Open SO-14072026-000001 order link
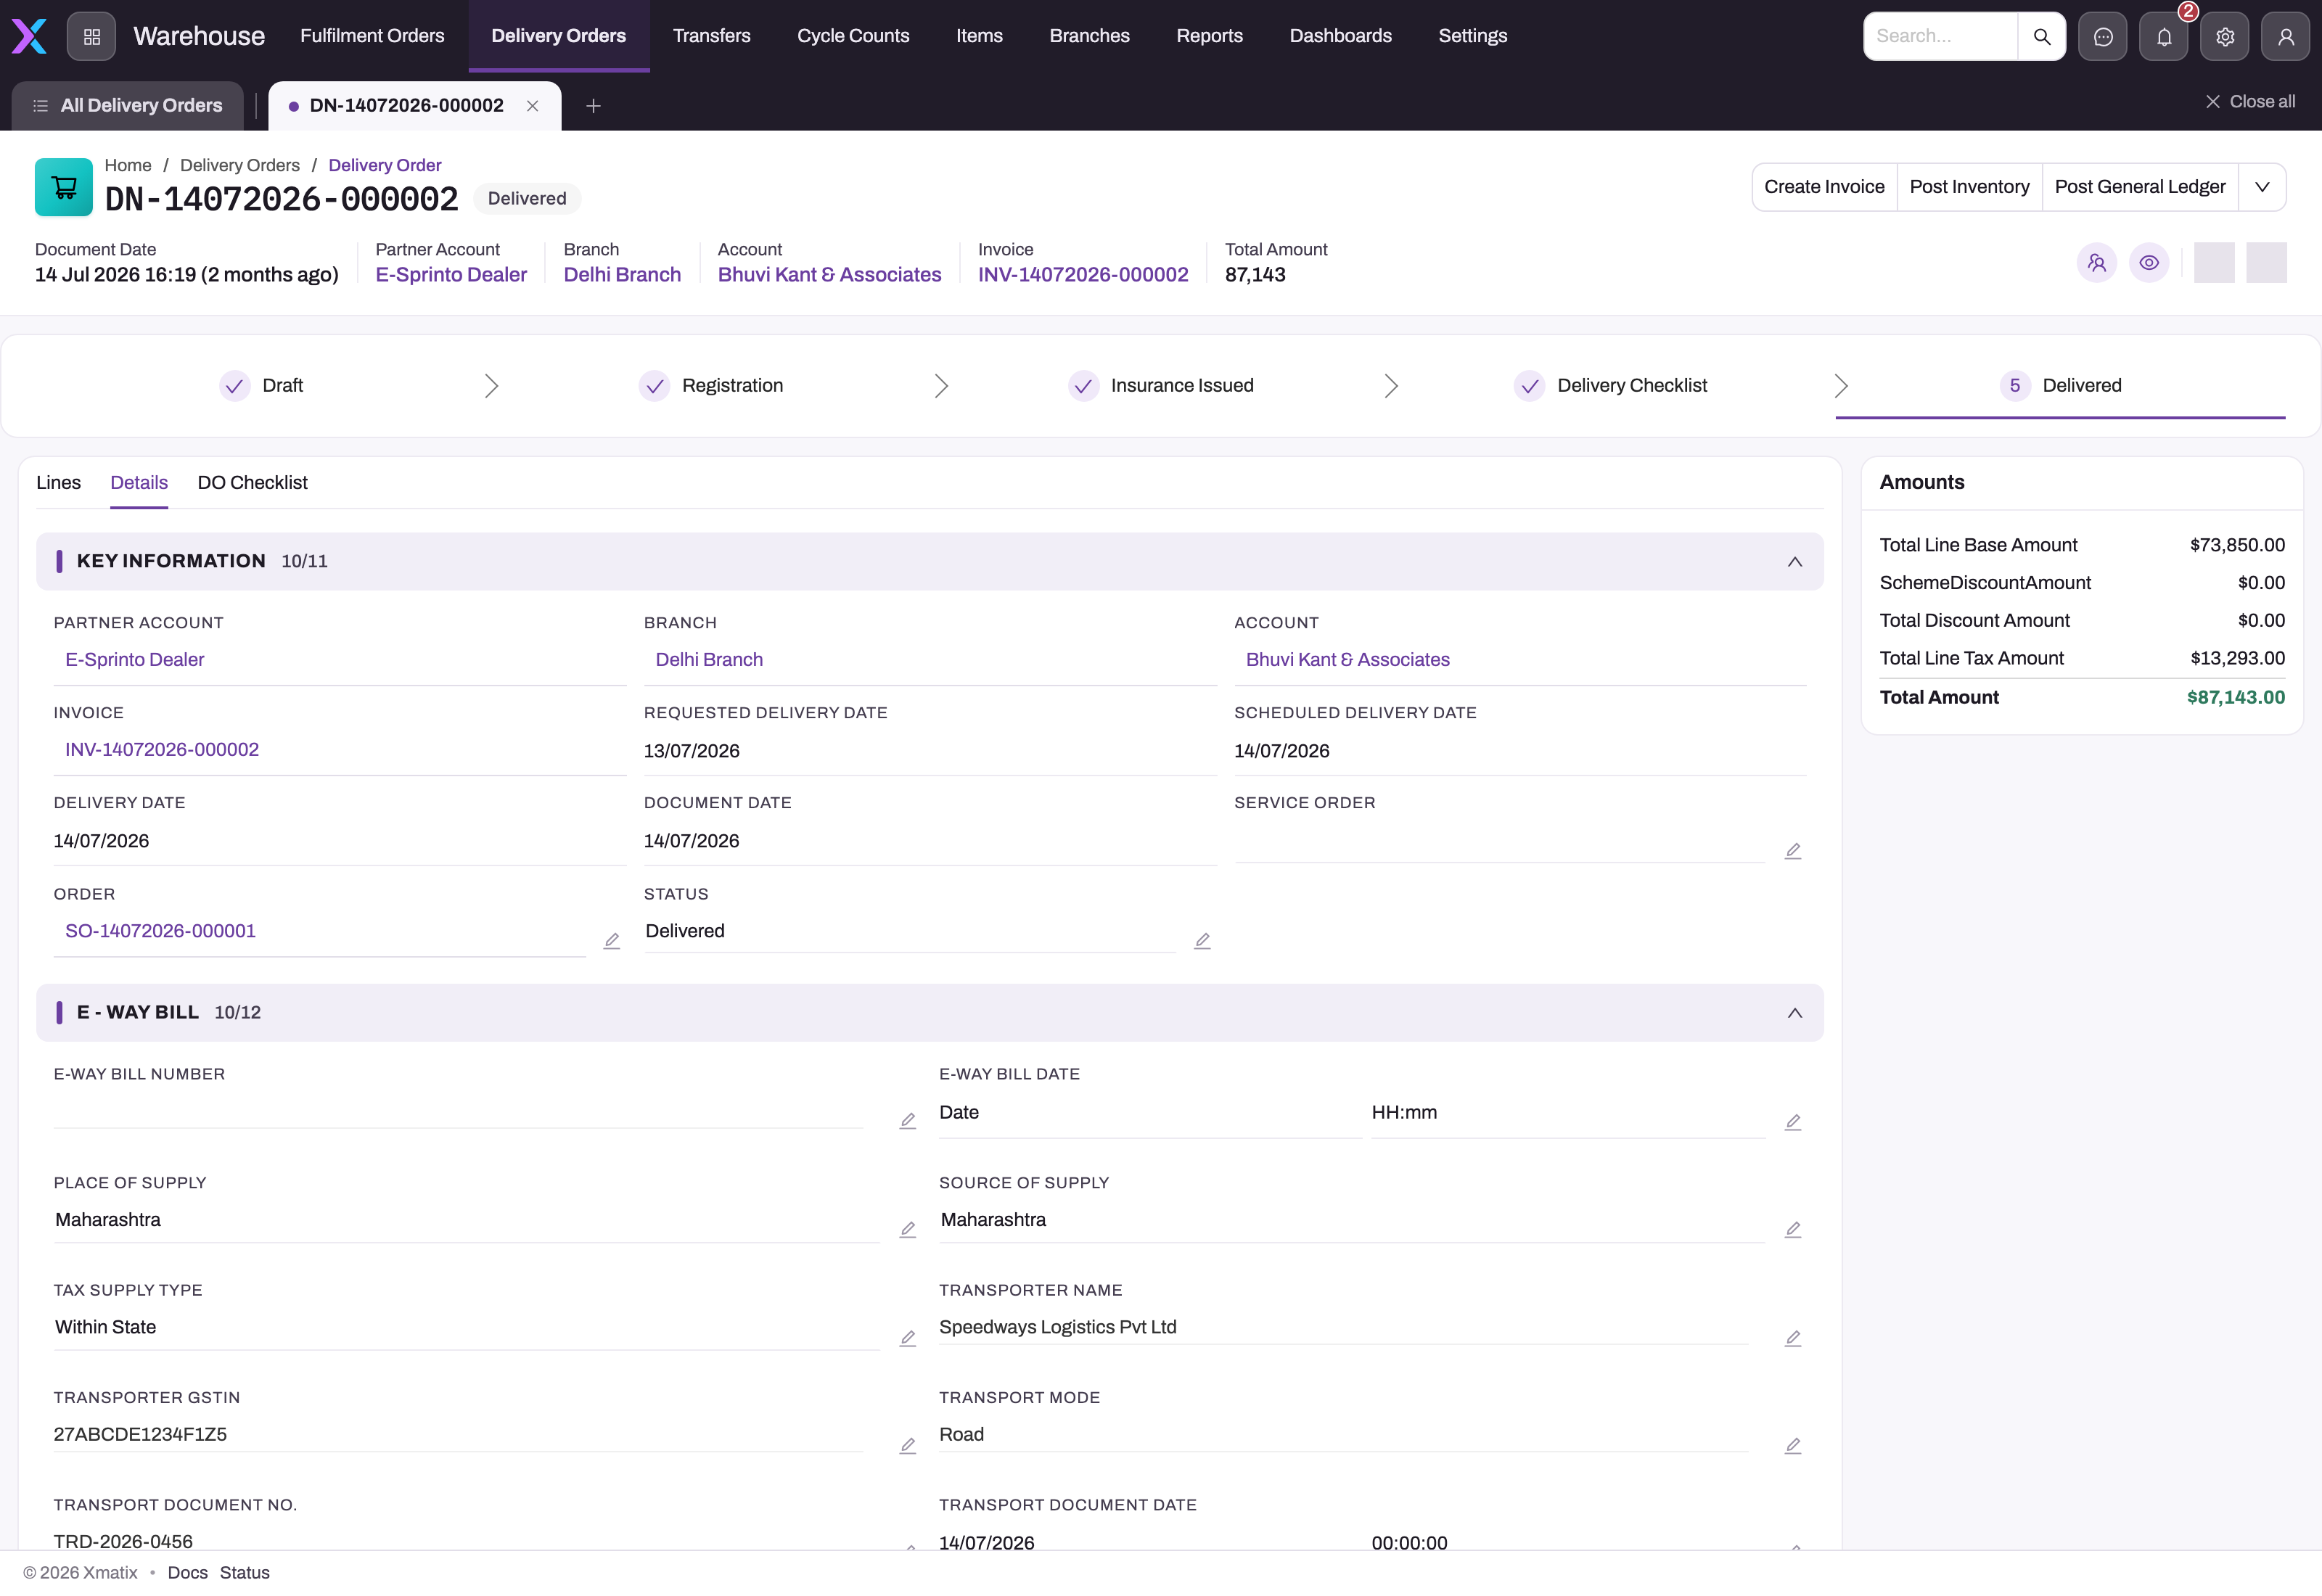 pyautogui.click(x=160, y=931)
